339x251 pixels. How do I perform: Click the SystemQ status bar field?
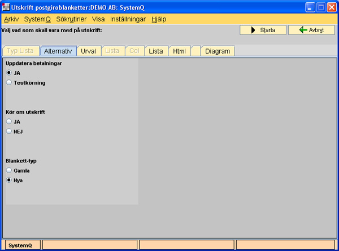click(x=20, y=245)
